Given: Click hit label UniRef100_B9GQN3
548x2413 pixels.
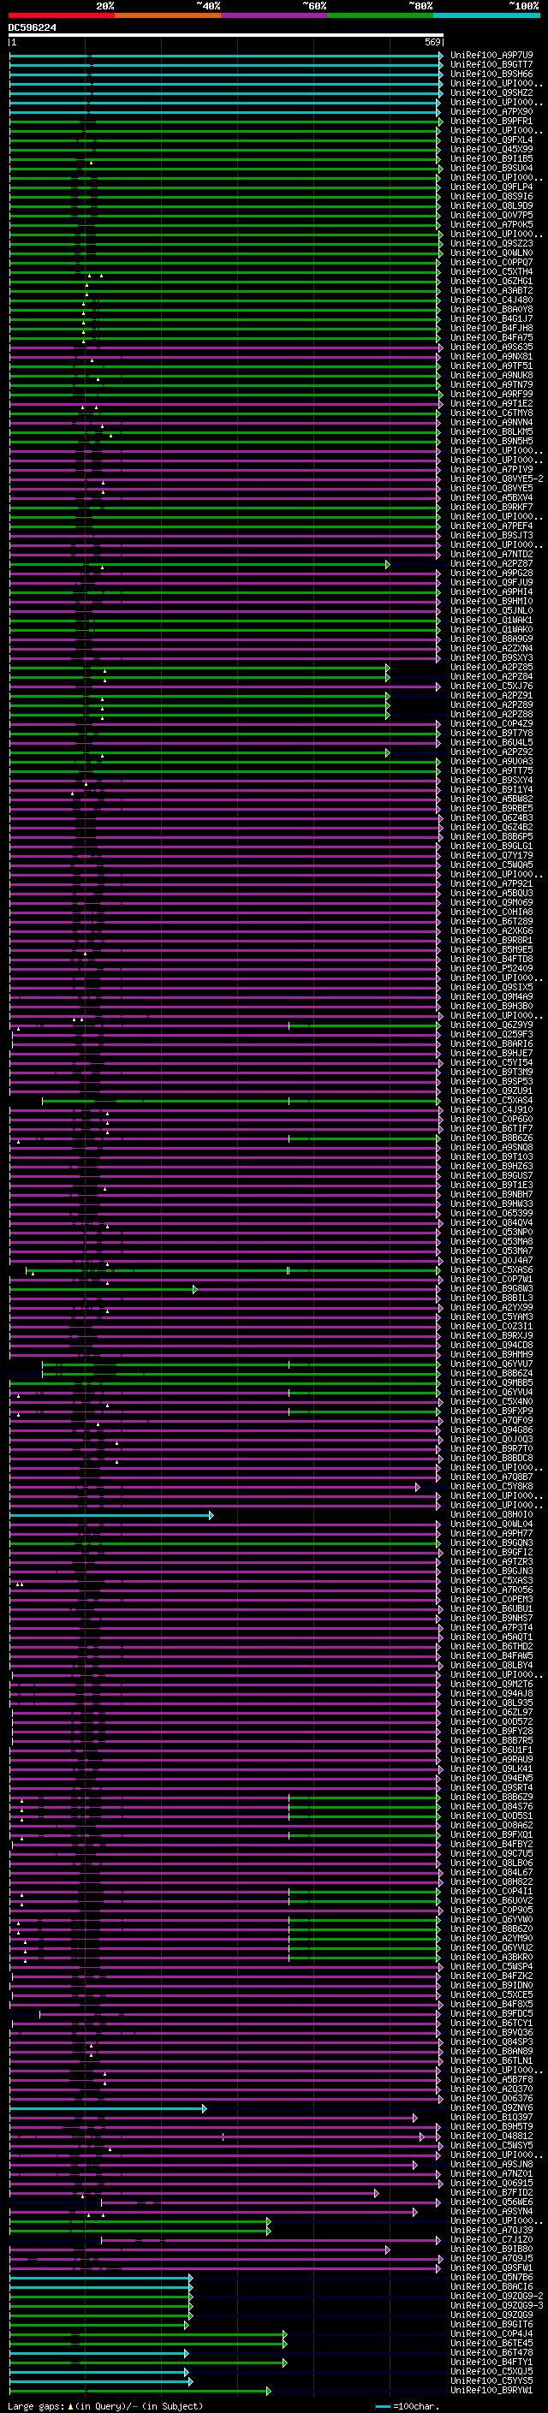Looking at the screenshot, I should pos(491,1542).
